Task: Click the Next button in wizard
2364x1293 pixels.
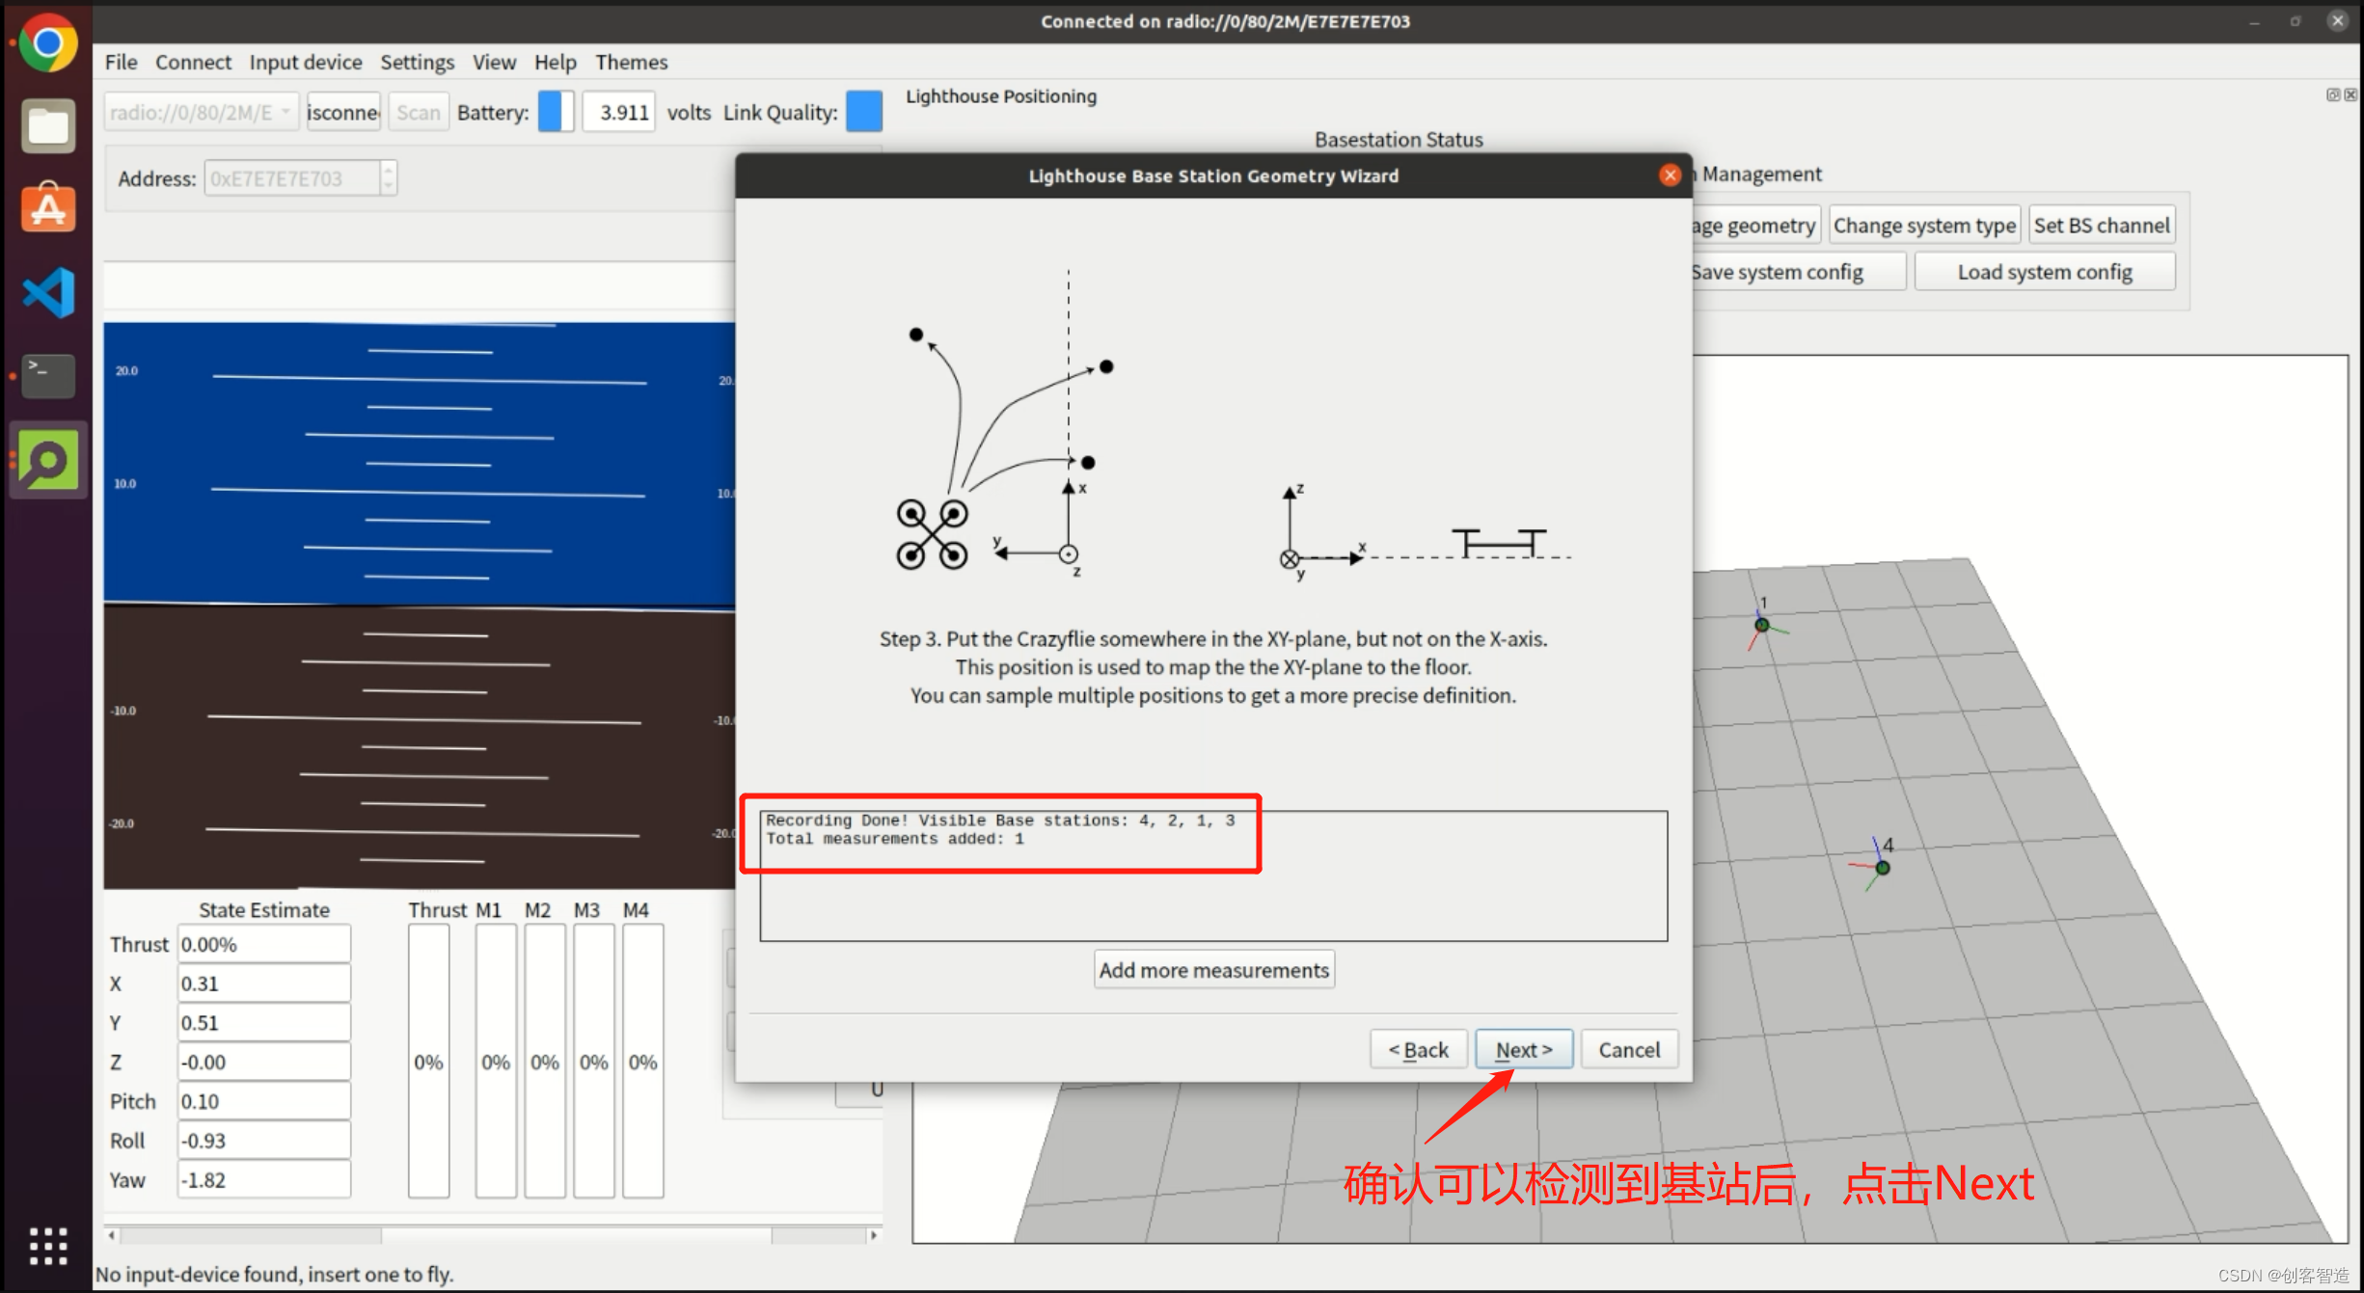Action: pyautogui.click(x=1523, y=1049)
